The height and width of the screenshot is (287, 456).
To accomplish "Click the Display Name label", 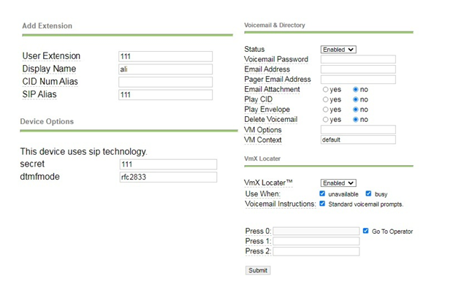I will 49,69.
